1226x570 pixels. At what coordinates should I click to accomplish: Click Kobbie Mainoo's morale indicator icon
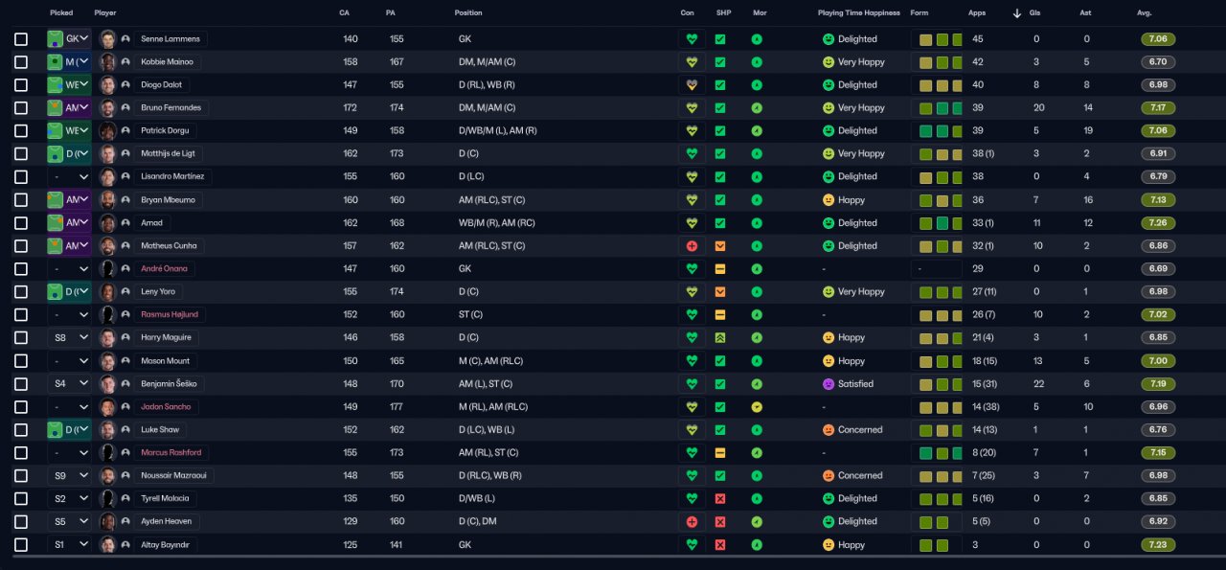pyautogui.click(x=757, y=62)
